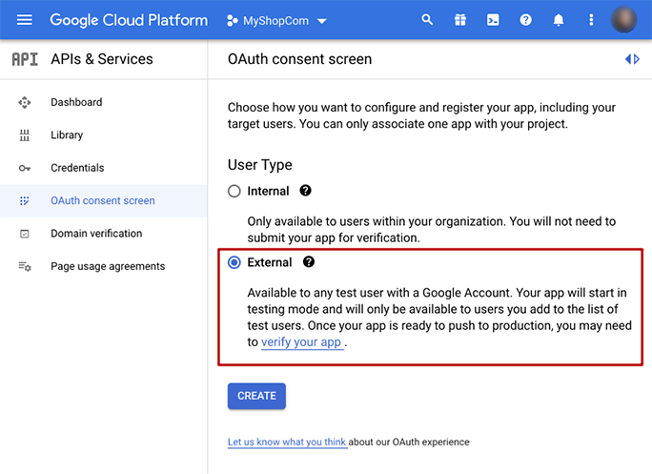This screenshot has width=652, height=474.
Task: Click the Page usage agreements icon
Action: click(x=25, y=266)
